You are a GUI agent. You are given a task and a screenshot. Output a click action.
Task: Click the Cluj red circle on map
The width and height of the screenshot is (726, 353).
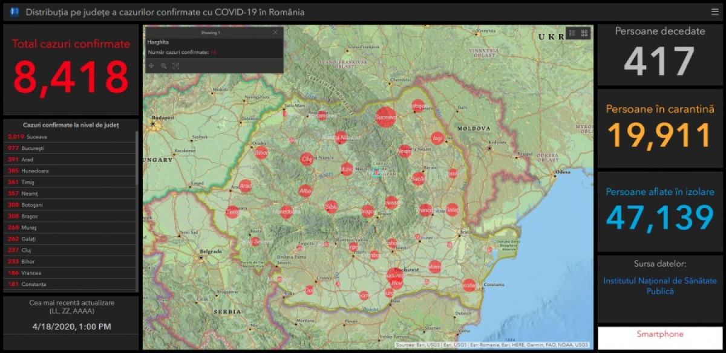tap(307, 159)
